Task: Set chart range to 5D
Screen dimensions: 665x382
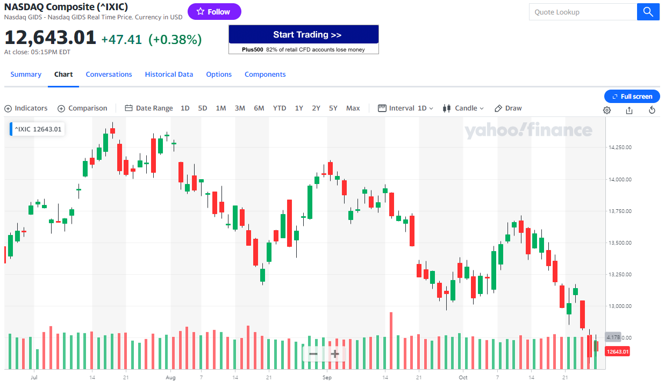Action: pyautogui.click(x=203, y=108)
